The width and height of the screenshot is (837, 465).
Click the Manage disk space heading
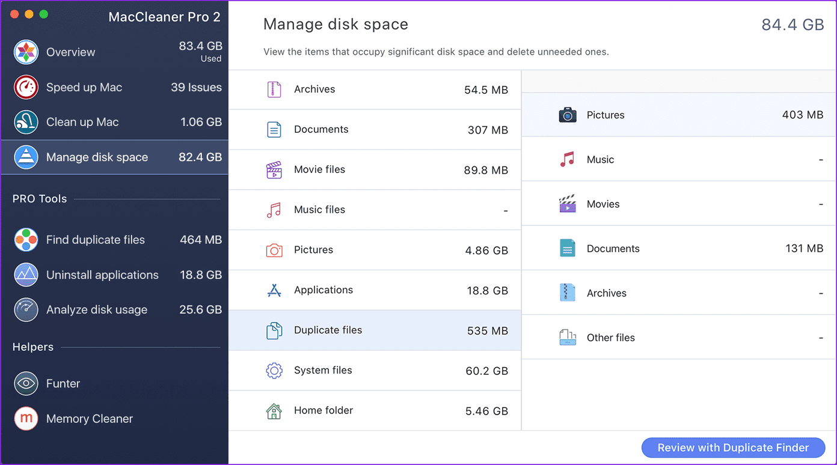point(336,25)
